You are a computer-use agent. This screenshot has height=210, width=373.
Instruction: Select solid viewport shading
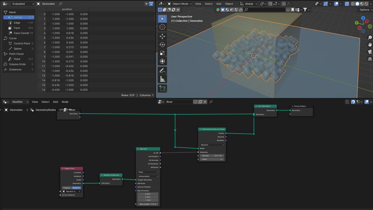(357, 4)
